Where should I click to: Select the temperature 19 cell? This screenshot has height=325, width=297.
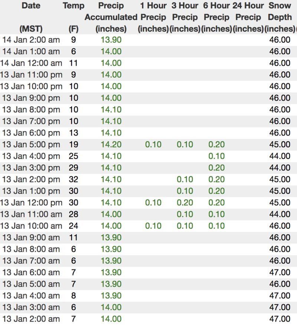click(74, 144)
